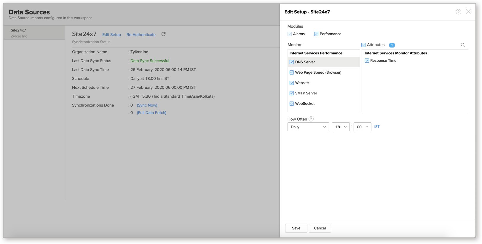Open the minutes dropdown showing 00

click(x=362, y=127)
